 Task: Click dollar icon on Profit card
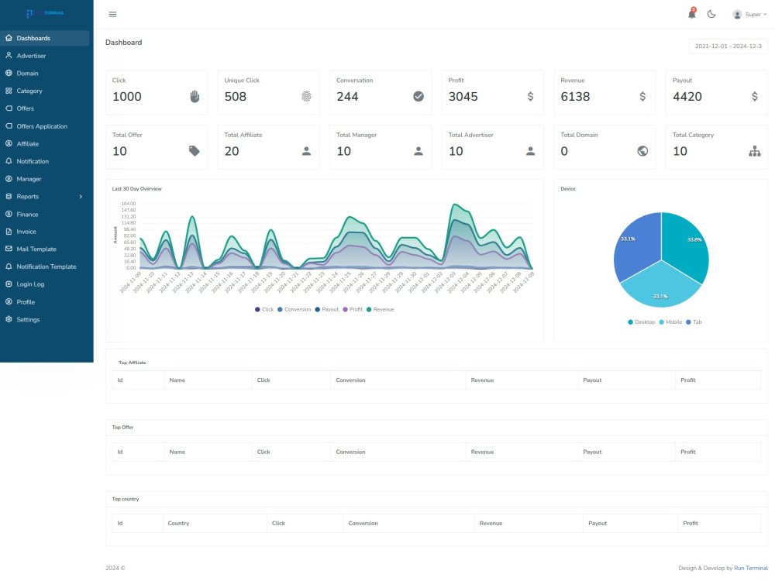click(x=530, y=96)
